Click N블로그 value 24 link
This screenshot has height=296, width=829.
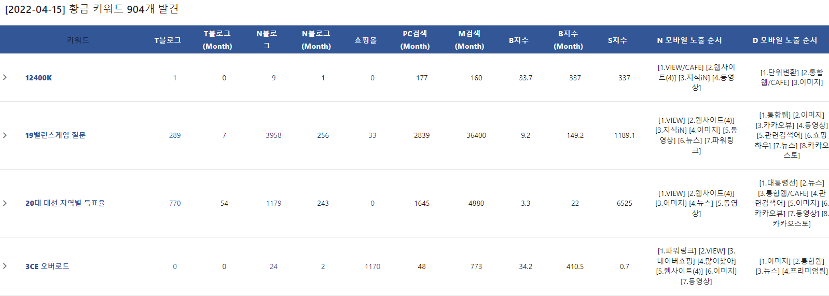273,266
